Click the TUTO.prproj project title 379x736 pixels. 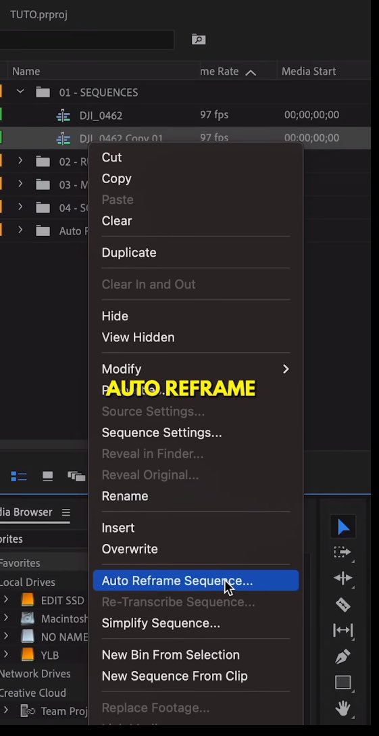(39, 15)
